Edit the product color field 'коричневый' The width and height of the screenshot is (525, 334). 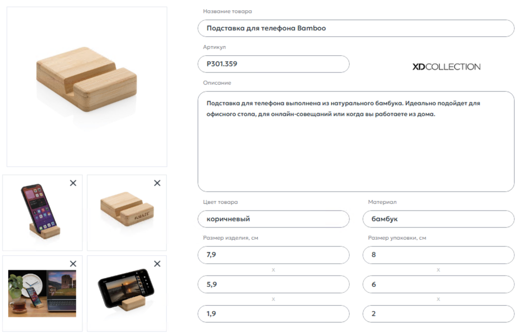pyautogui.click(x=273, y=219)
